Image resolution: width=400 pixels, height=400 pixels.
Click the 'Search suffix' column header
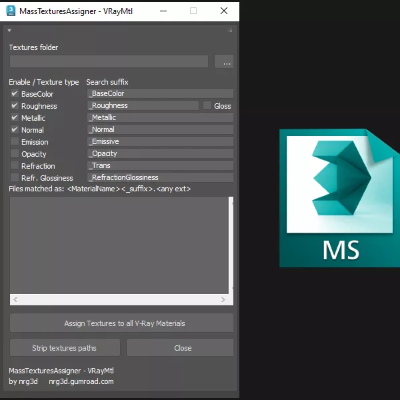[107, 82]
